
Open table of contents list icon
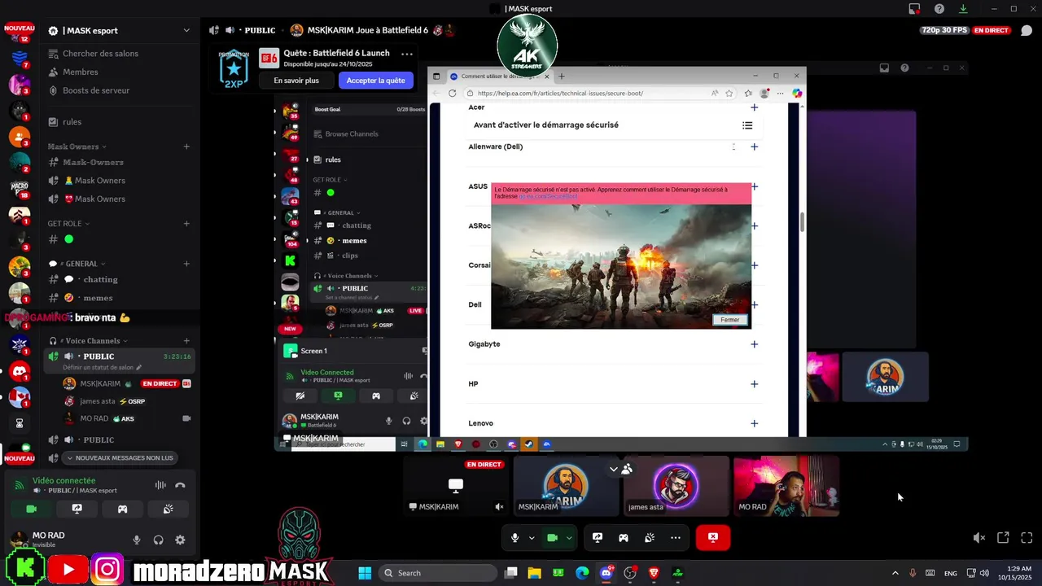[x=747, y=125]
